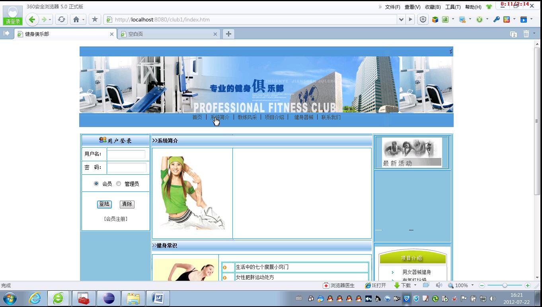Mute the browser with the status bar speaker icon
This screenshot has width=542, height=307.
[439, 285]
